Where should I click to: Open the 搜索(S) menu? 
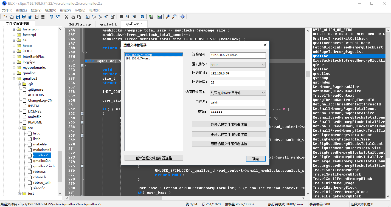click(36, 10)
